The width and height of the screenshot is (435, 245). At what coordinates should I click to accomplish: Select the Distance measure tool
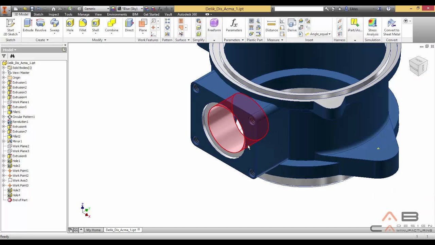coord(272,26)
